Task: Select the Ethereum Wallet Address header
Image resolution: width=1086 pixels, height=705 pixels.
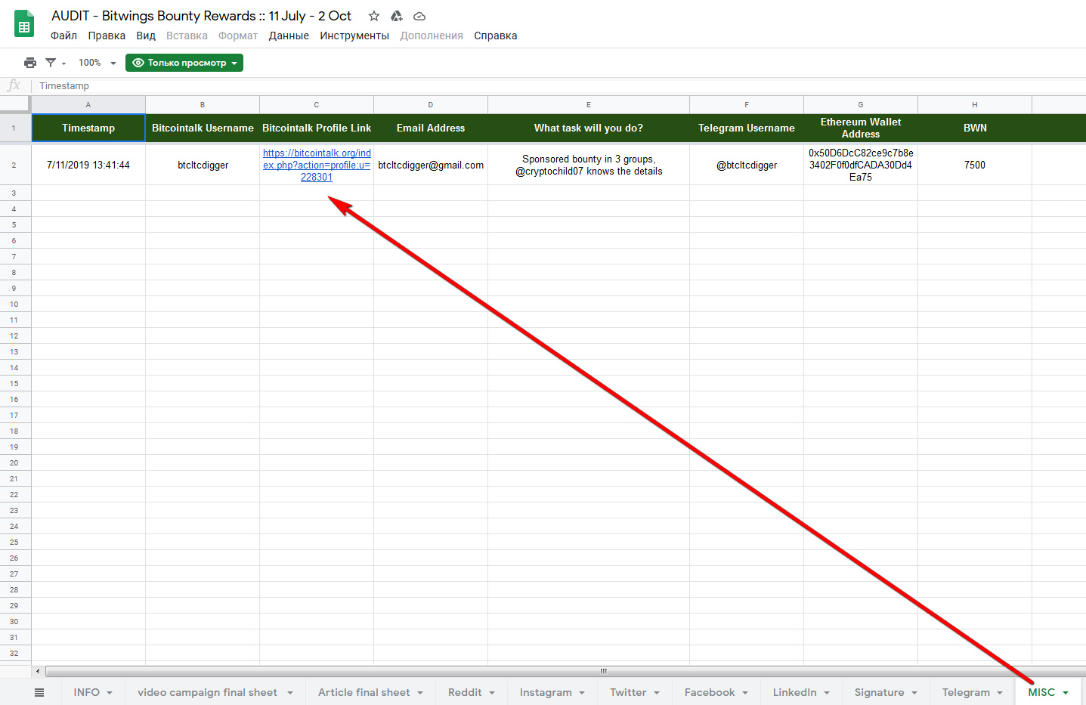Action: pos(861,128)
